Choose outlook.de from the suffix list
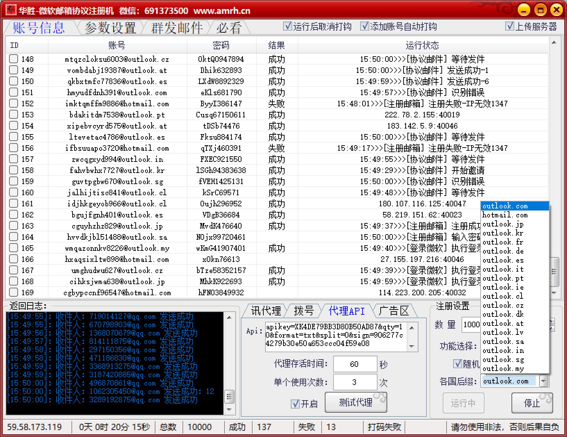Screen dimensions: 567x437 point(515,251)
